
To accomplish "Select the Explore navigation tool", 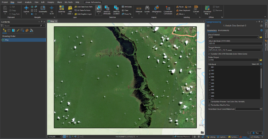I will [x=26, y=10].
